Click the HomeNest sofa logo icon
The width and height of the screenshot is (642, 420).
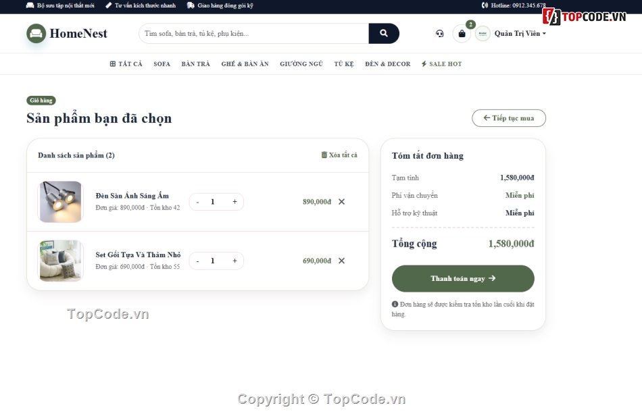pyautogui.click(x=36, y=34)
